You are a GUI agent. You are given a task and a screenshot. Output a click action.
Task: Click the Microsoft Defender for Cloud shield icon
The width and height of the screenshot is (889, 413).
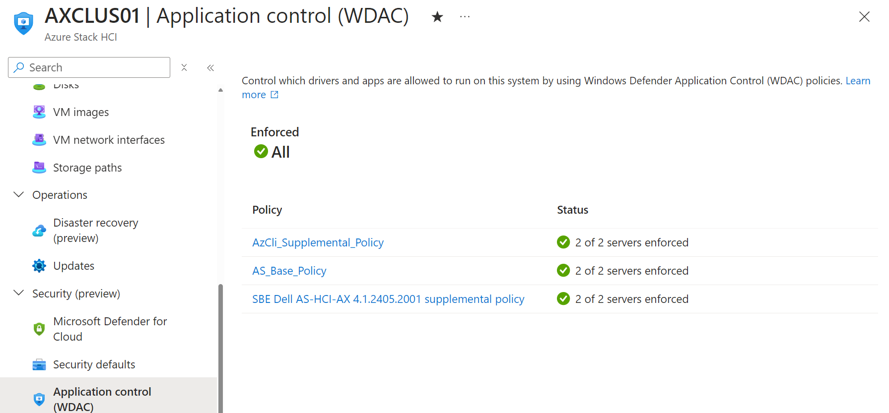tap(39, 328)
